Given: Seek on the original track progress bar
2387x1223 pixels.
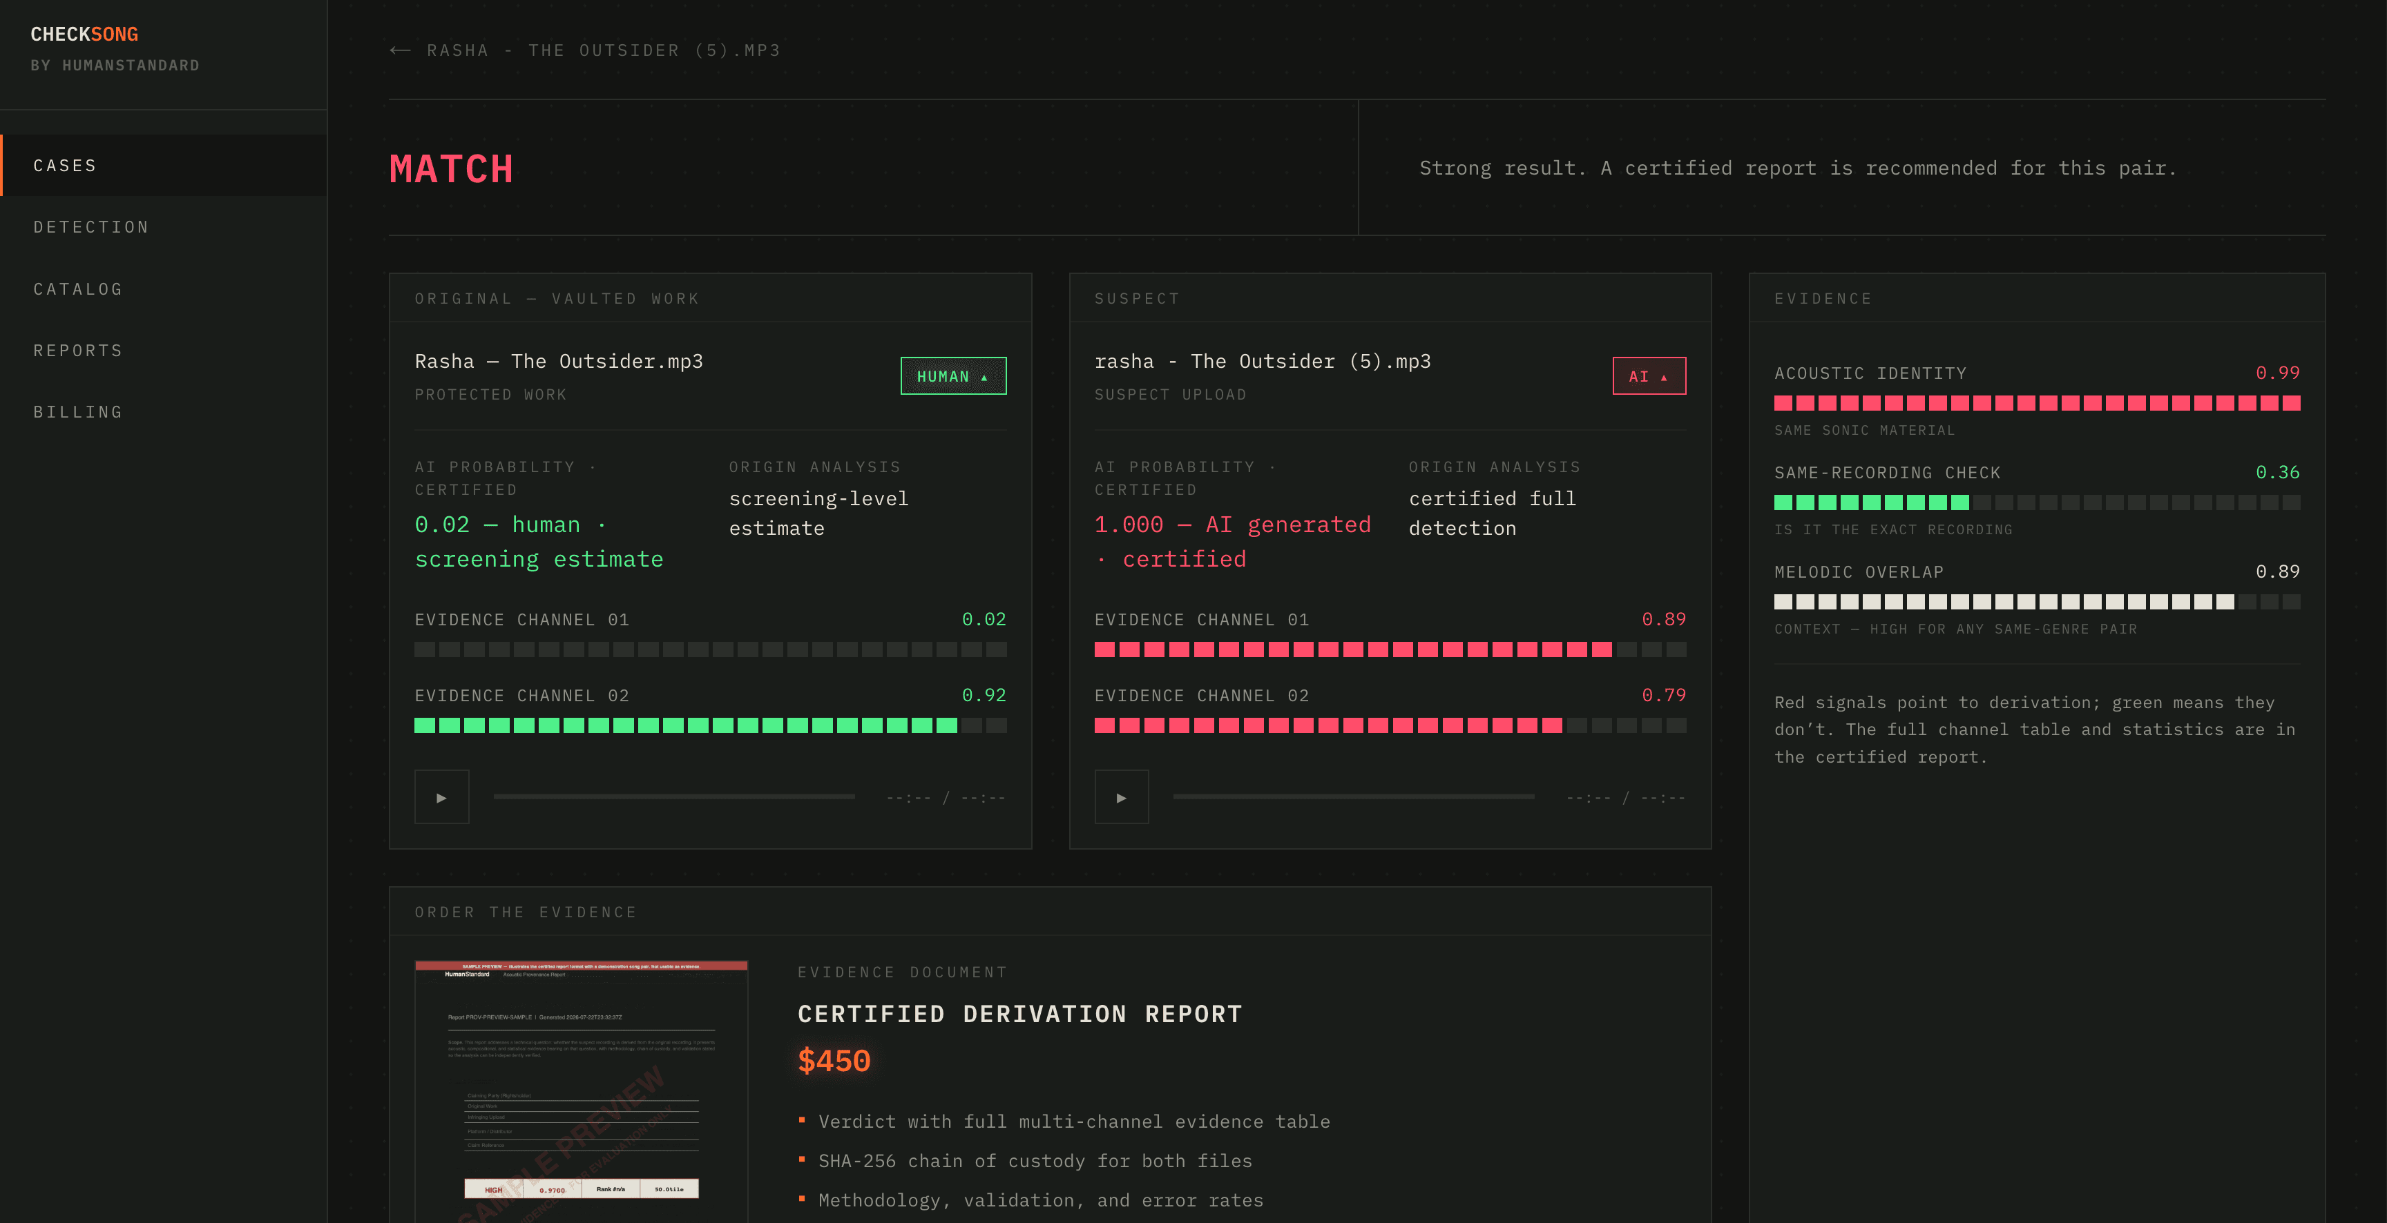Looking at the screenshot, I should click(673, 797).
